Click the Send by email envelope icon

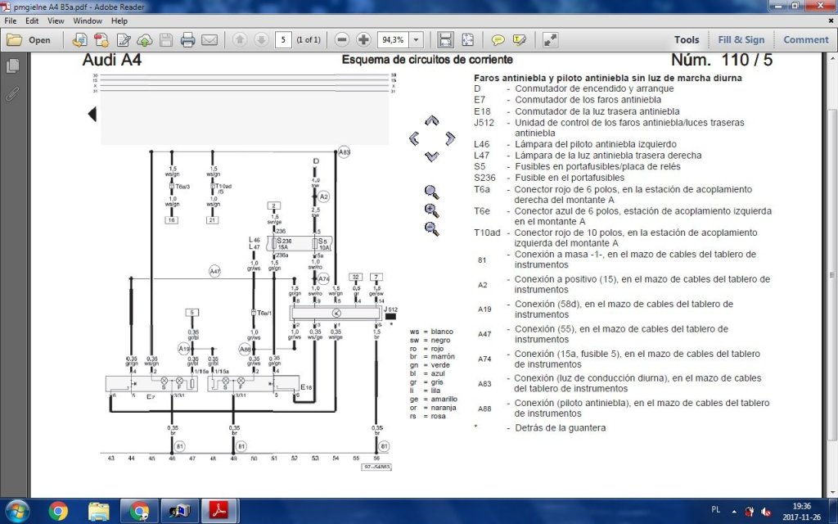click(x=209, y=40)
